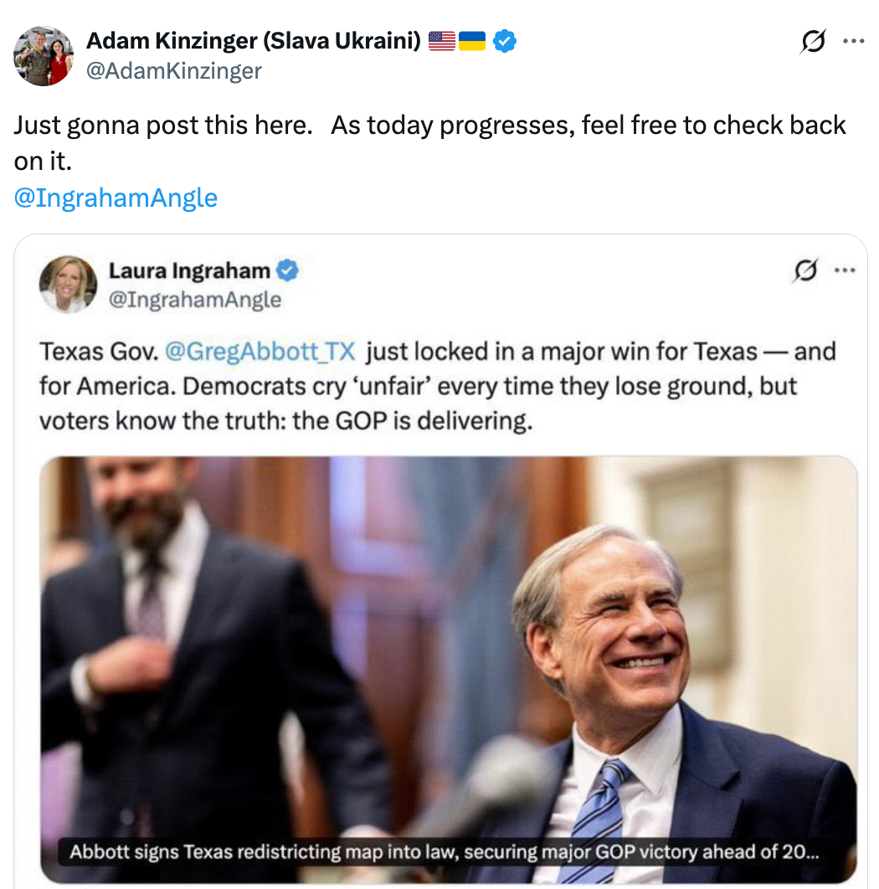
Task: Click the American flag emoji in the display name
Action: [439, 39]
